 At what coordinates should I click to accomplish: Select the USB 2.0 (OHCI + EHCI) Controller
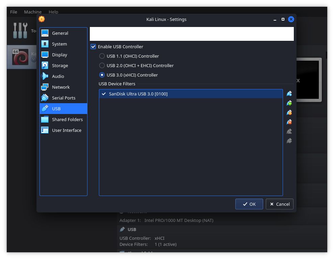point(102,65)
